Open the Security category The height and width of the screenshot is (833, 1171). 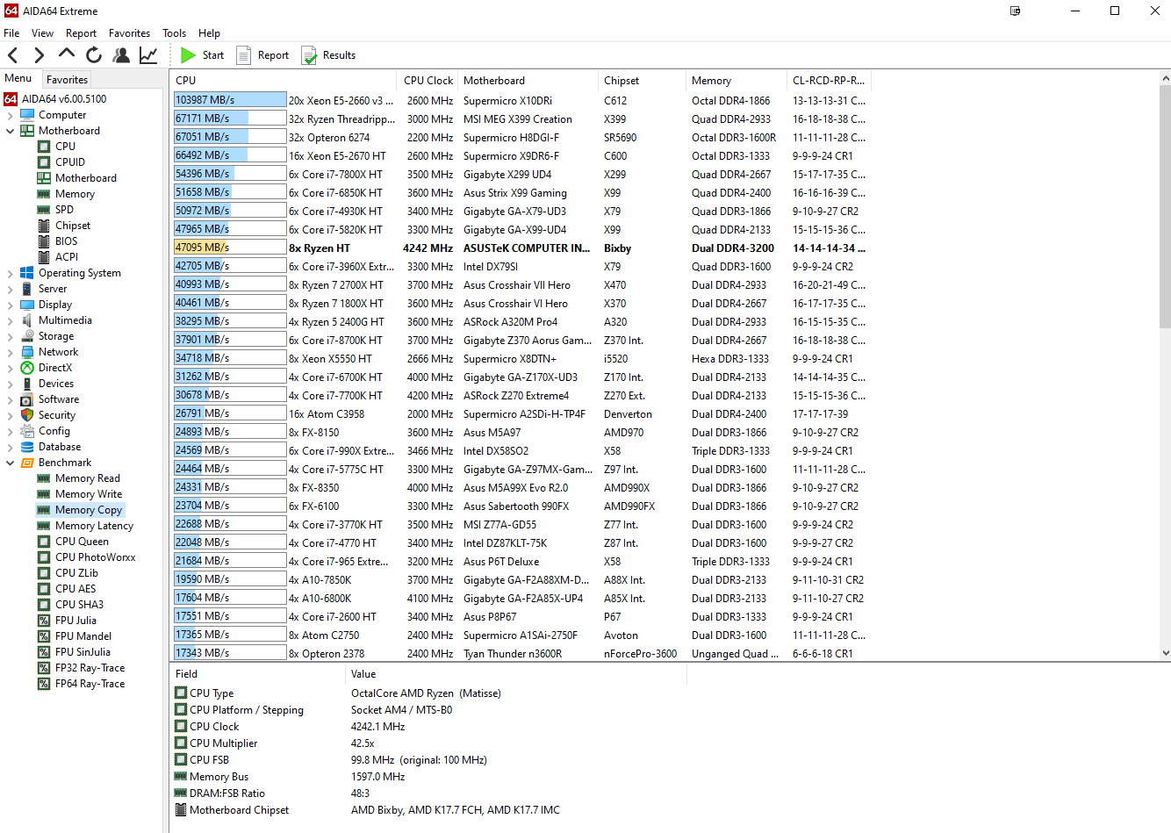[x=56, y=415]
